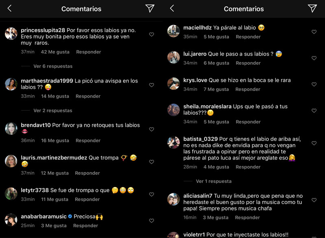Tap Responder under krys.love's comment
Screen dimensions: 325x238
coord(248,89)
